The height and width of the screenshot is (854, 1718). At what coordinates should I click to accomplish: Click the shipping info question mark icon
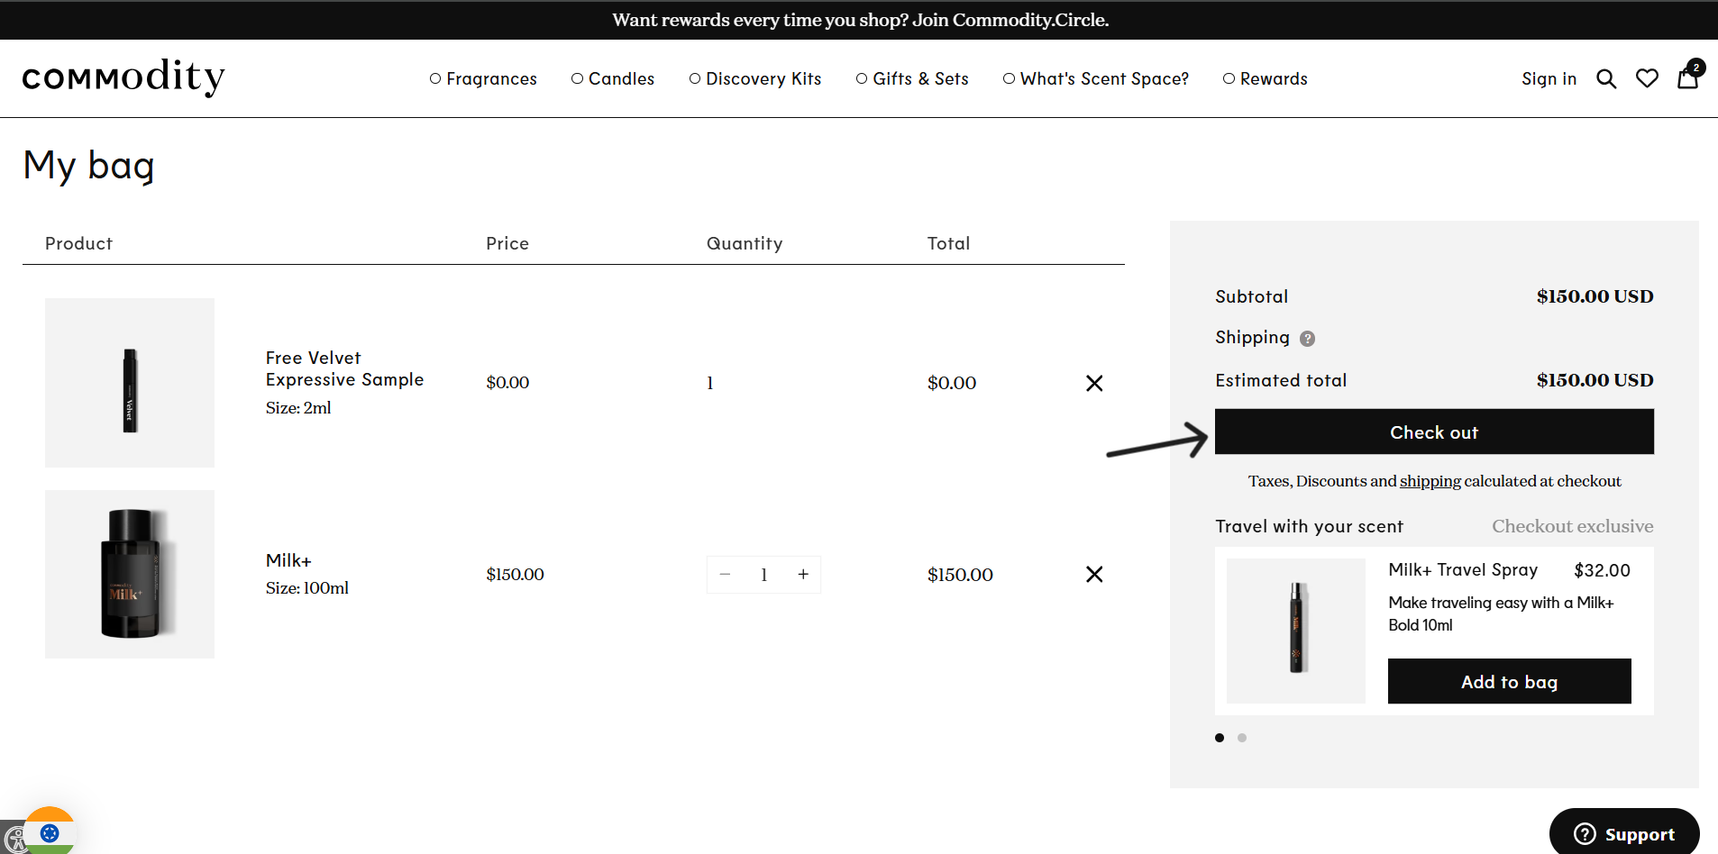point(1307,339)
